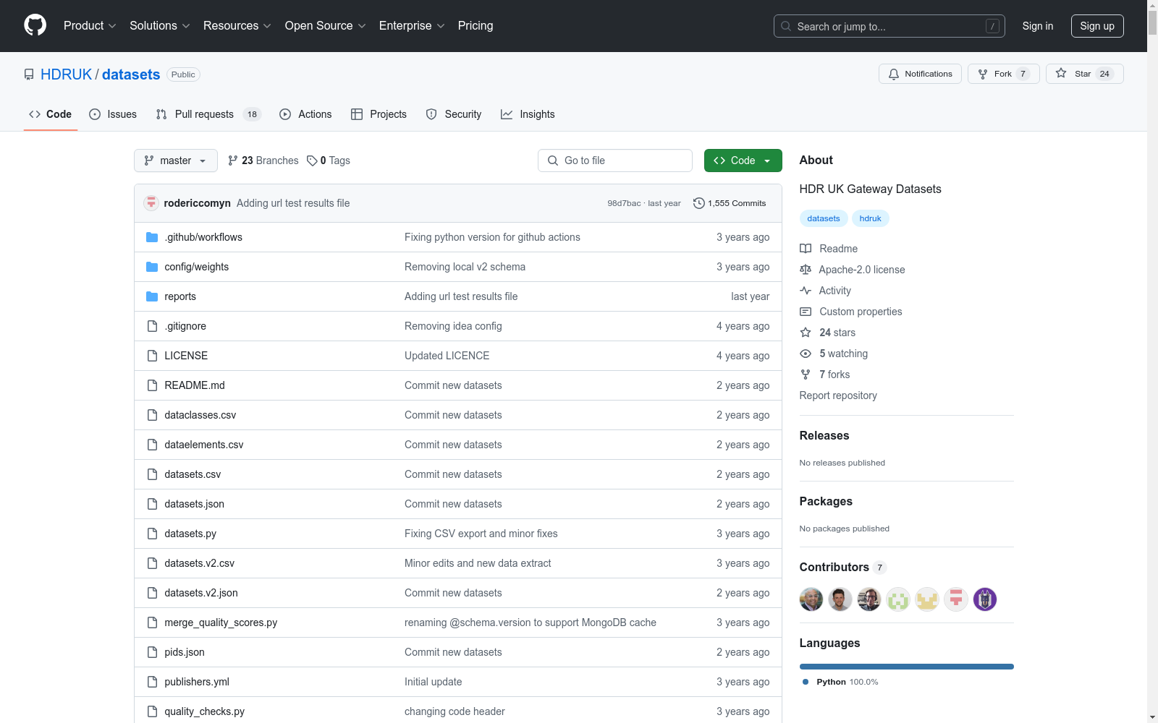This screenshot has width=1158, height=723.
Task: Click the reports folder icon
Action: click(152, 296)
